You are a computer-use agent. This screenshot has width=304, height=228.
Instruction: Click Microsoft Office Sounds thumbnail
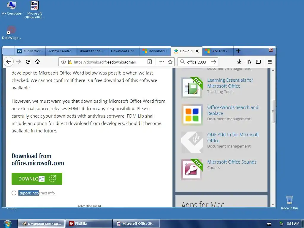[192, 170]
